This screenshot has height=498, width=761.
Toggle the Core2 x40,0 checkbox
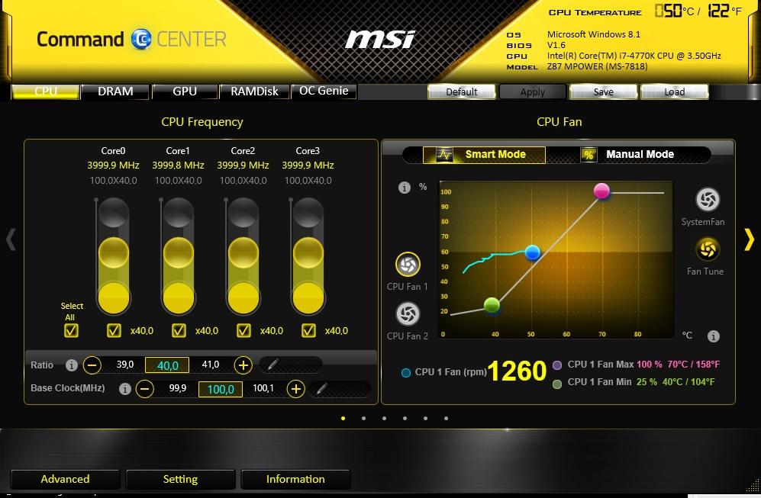pyautogui.click(x=243, y=330)
